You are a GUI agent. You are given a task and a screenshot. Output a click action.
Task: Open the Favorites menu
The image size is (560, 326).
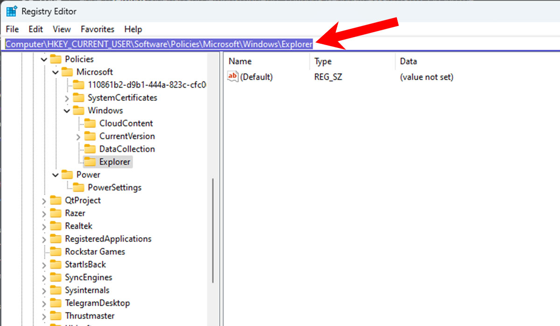(97, 29)
